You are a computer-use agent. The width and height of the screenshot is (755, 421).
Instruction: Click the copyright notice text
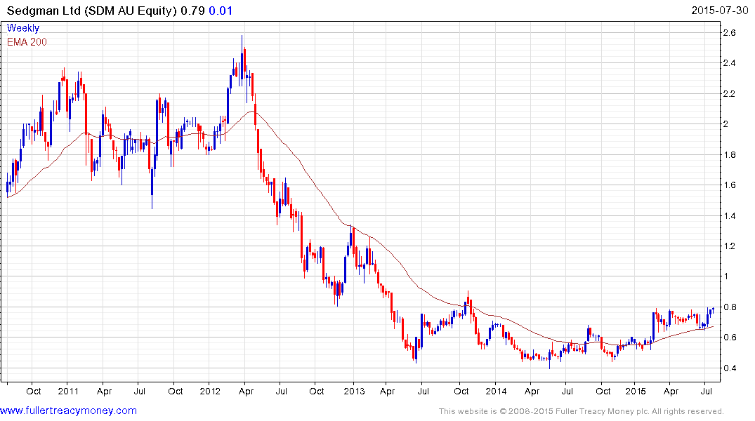pyautogui.click(x=582, y=411)
